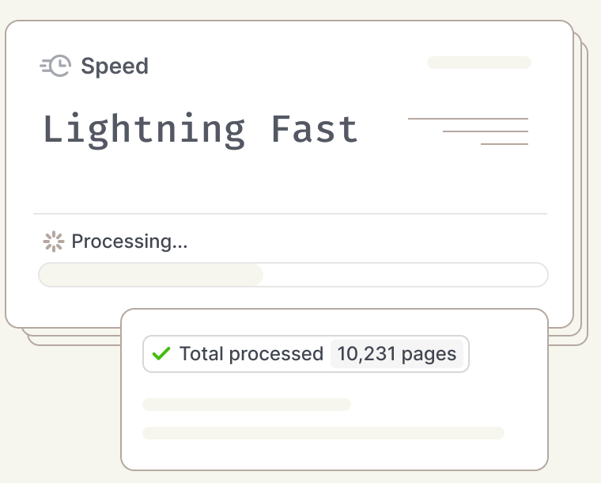Click the empty portion of progress bar
Image resolution: width=601 pixels, height=483 pixels.
[403, 275]
